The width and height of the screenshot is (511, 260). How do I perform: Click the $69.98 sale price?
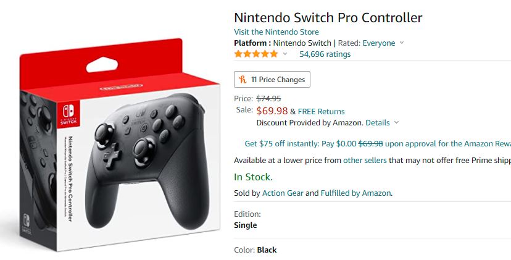point(272,111)
